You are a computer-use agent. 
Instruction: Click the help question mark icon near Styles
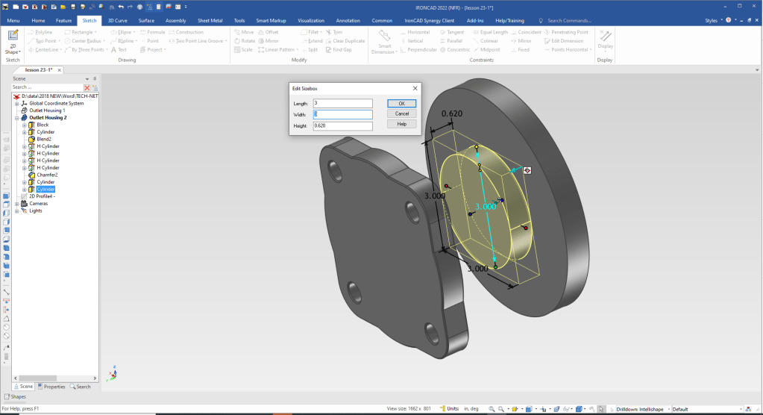pos(728,21)
